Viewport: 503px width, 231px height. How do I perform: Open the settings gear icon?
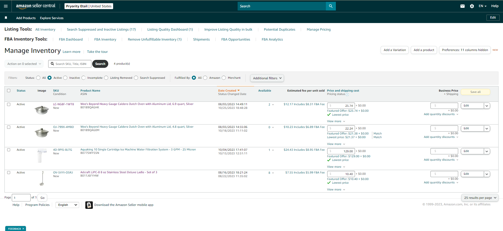tap(472, 6)
